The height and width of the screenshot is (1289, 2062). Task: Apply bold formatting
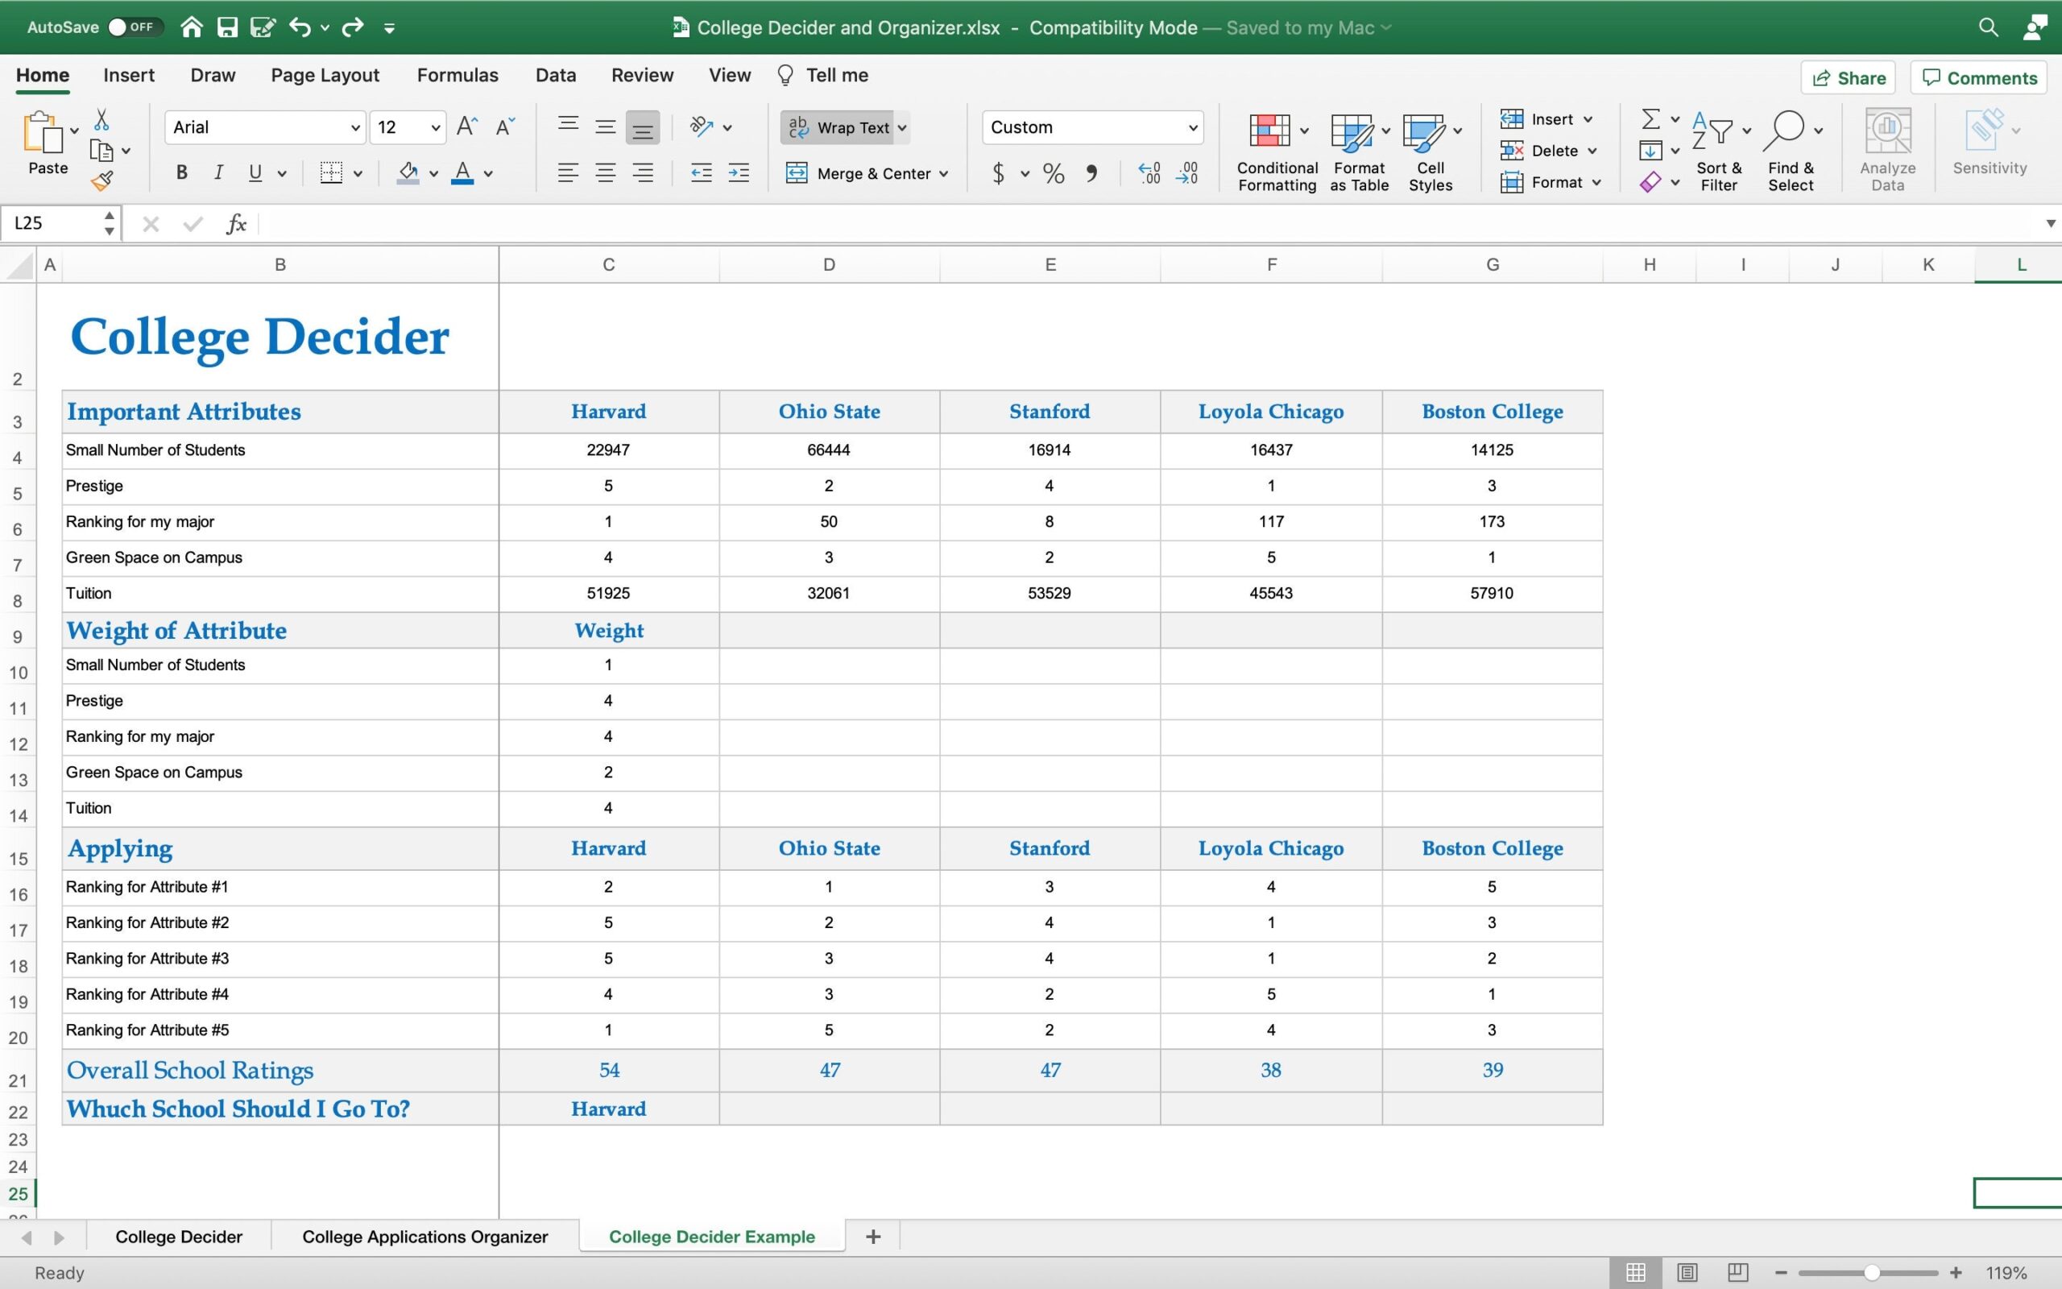coord(181,172)
